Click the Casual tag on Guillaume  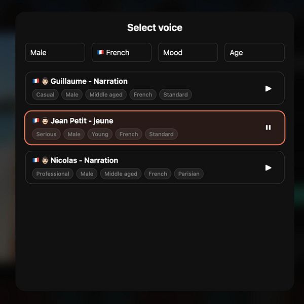46,94
